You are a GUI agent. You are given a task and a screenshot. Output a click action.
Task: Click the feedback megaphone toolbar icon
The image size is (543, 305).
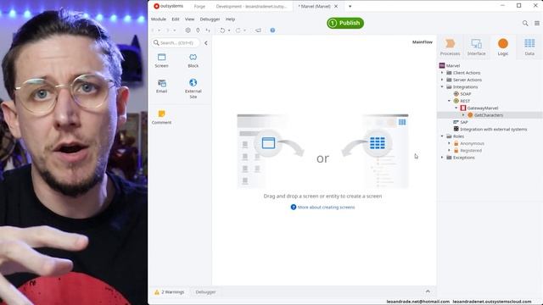click(258, 30)
